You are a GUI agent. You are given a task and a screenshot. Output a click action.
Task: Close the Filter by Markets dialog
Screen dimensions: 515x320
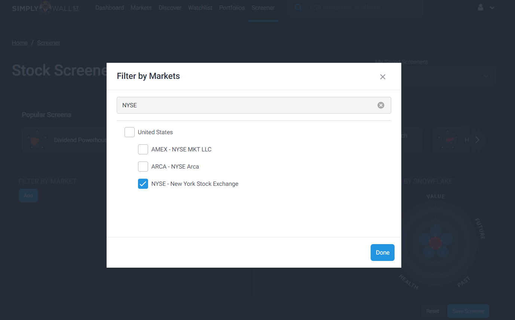[x=383, y=77]
